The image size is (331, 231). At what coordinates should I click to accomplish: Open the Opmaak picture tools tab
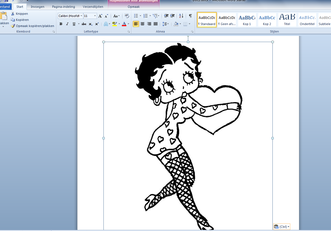point(134,7)
